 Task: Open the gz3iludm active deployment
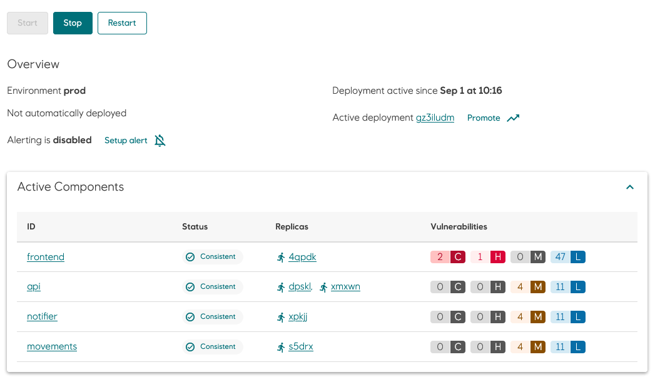coord(435,118)
